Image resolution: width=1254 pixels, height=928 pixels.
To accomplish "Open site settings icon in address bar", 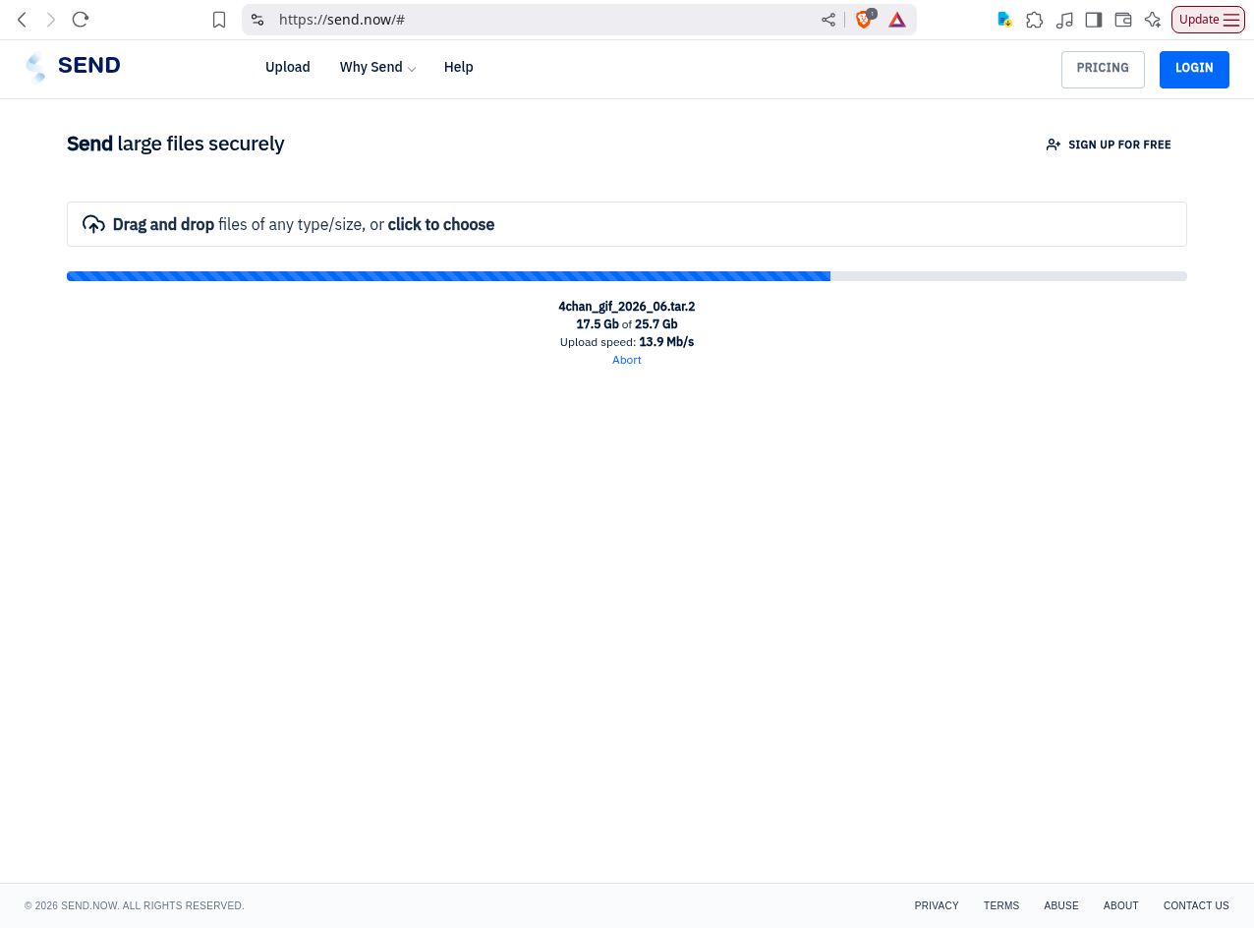I will (x=257, y=20).
